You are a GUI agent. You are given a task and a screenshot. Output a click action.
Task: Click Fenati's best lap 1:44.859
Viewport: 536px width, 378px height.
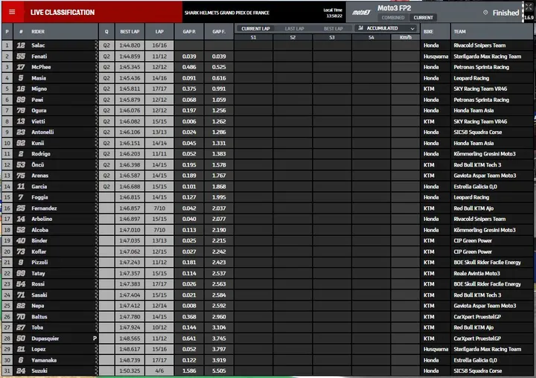[x=130, y=56]
